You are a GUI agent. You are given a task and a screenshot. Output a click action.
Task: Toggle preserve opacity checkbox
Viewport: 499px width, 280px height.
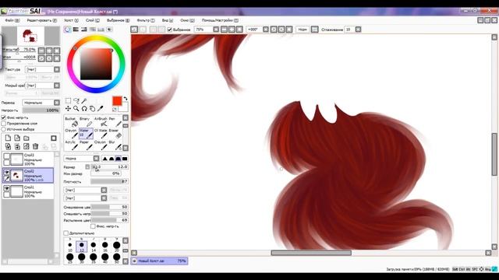3,117
